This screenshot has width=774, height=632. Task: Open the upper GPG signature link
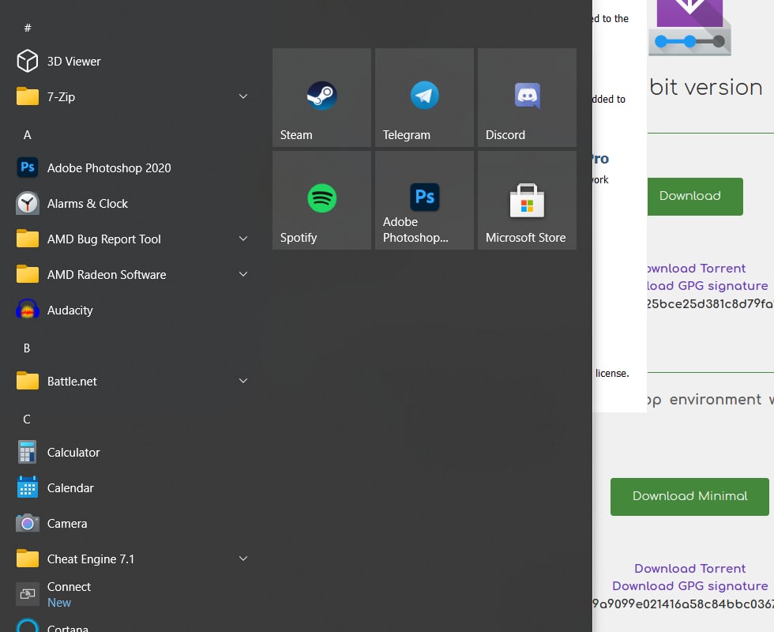tap(708, 285)
